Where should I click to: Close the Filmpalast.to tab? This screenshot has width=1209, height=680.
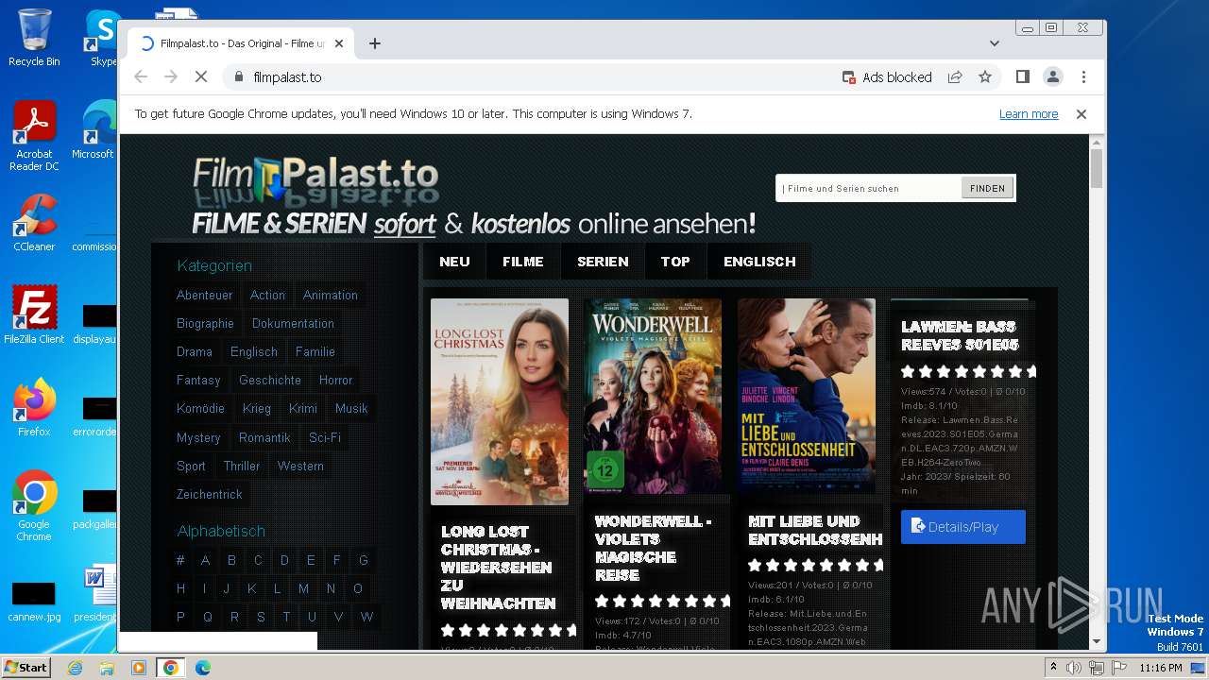[339, 43]
